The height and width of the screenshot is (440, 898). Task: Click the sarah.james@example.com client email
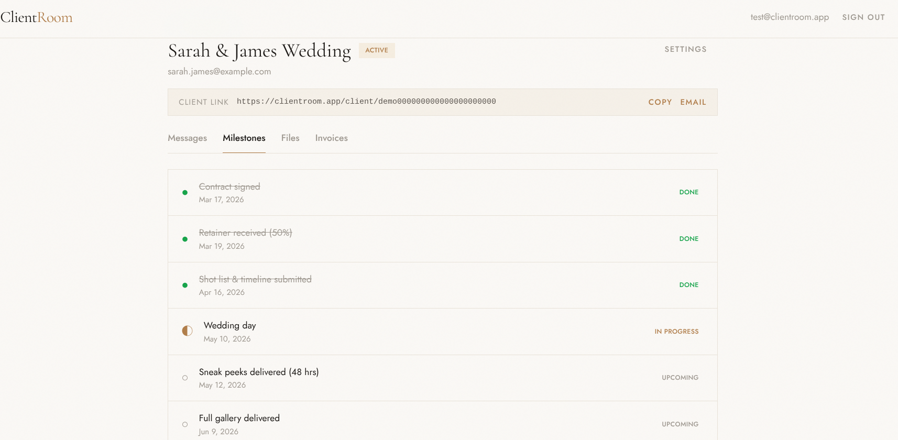click(219, 72)
